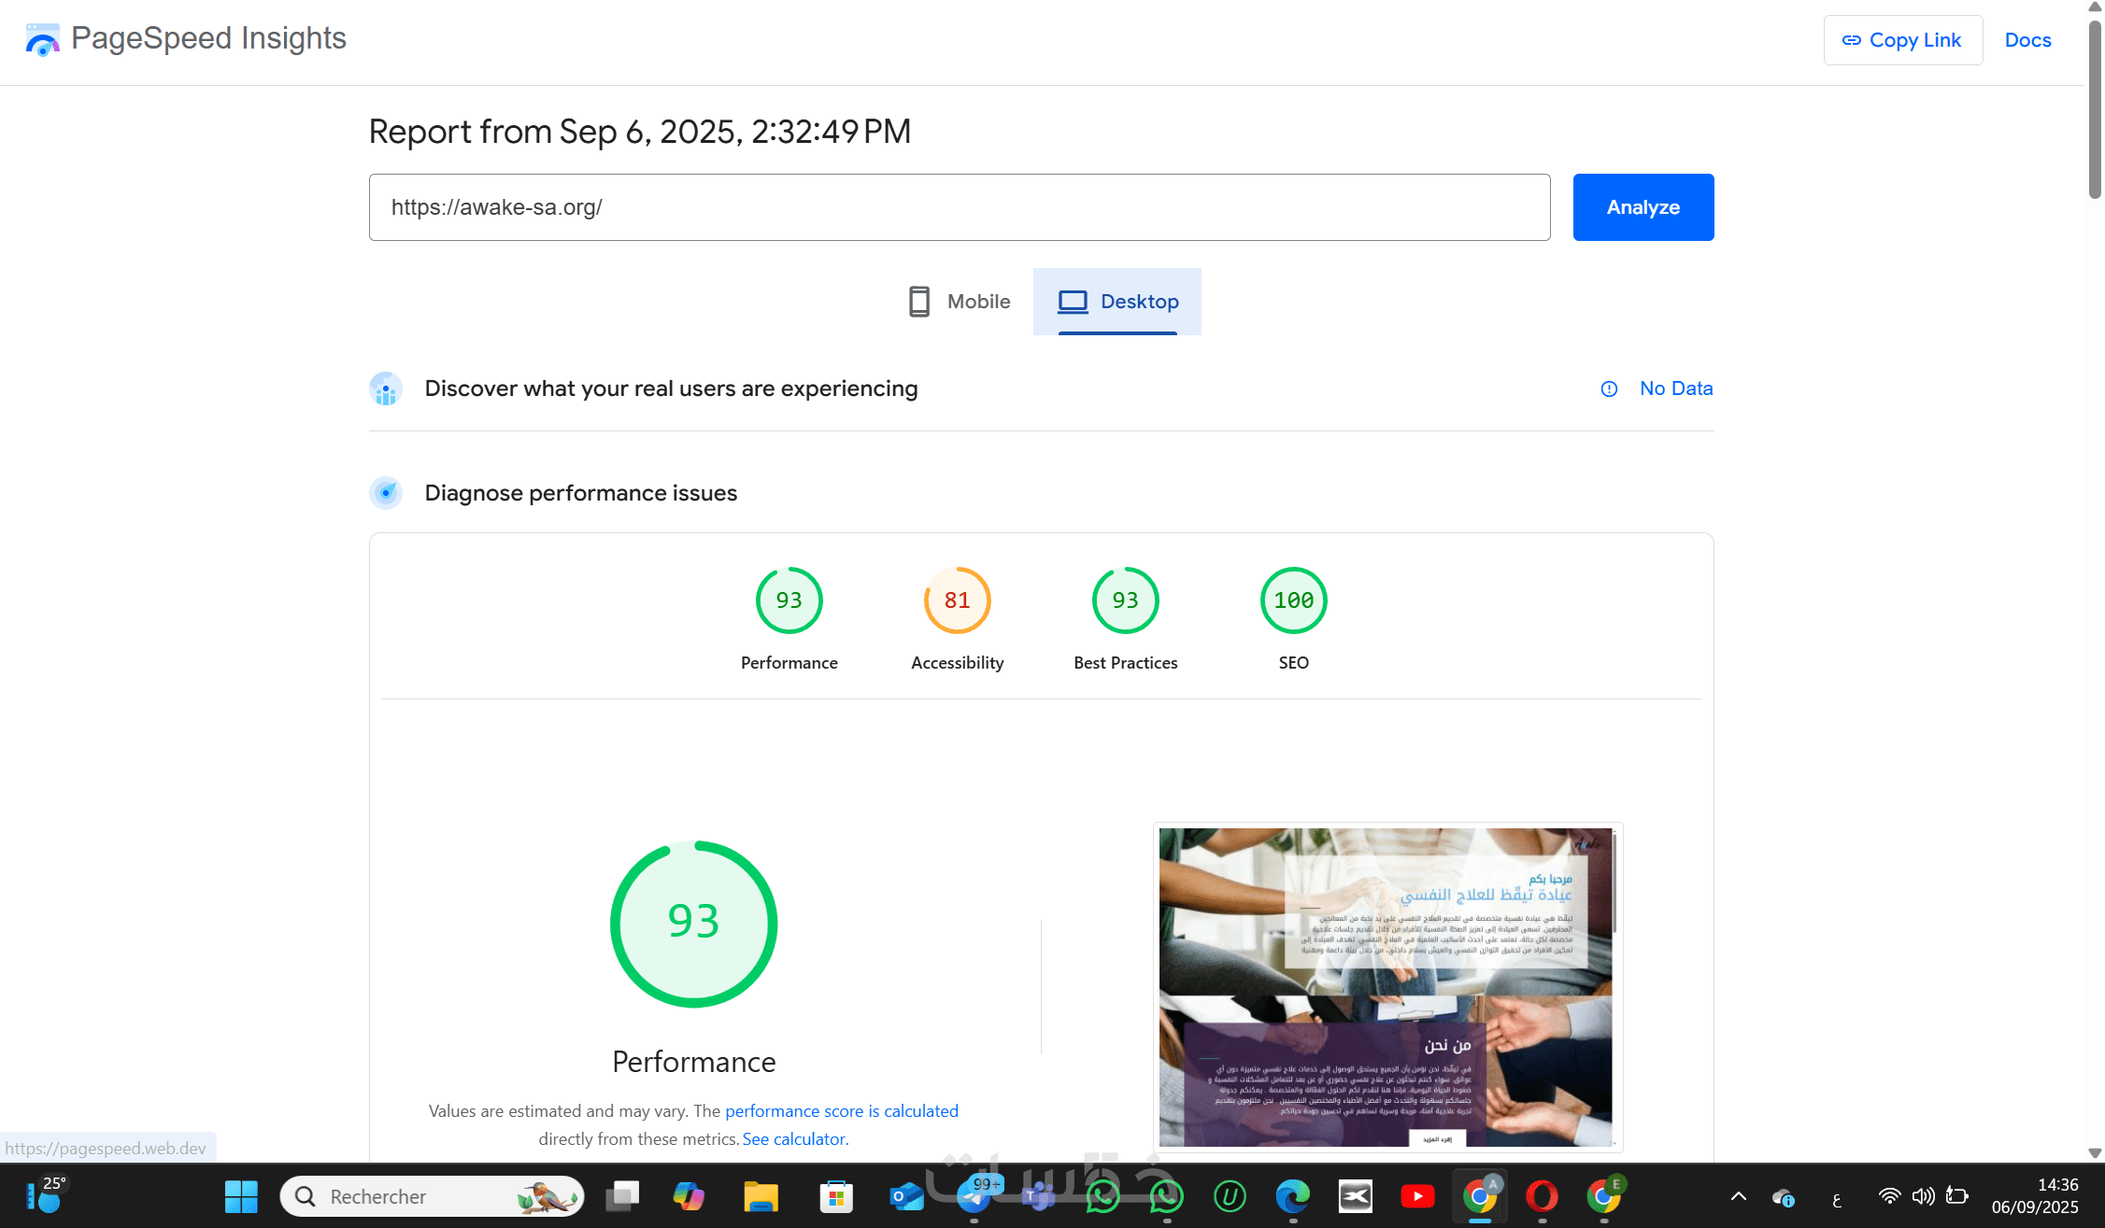Screen dimensions: 2105x1228
Task: Open File Explorer from the taskbar
Action: (761, 1196)
